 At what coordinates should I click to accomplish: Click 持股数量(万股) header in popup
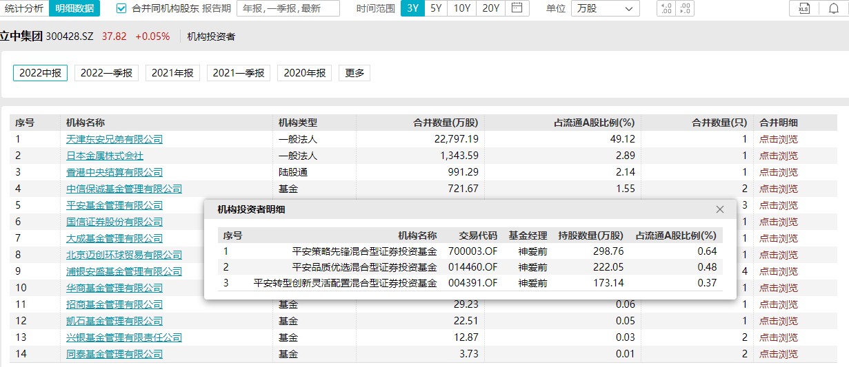pos(590,235)
